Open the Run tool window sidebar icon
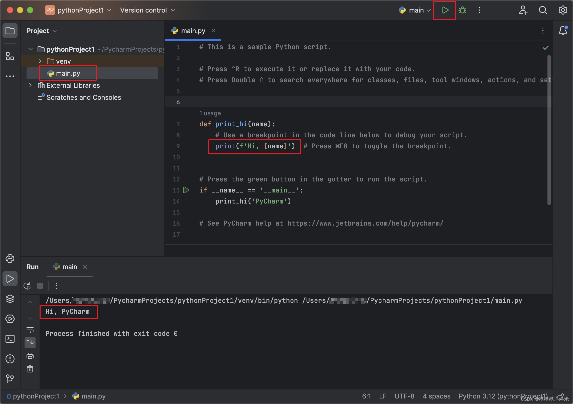Viewport: 573px width, 404px height. pos(10,279)
